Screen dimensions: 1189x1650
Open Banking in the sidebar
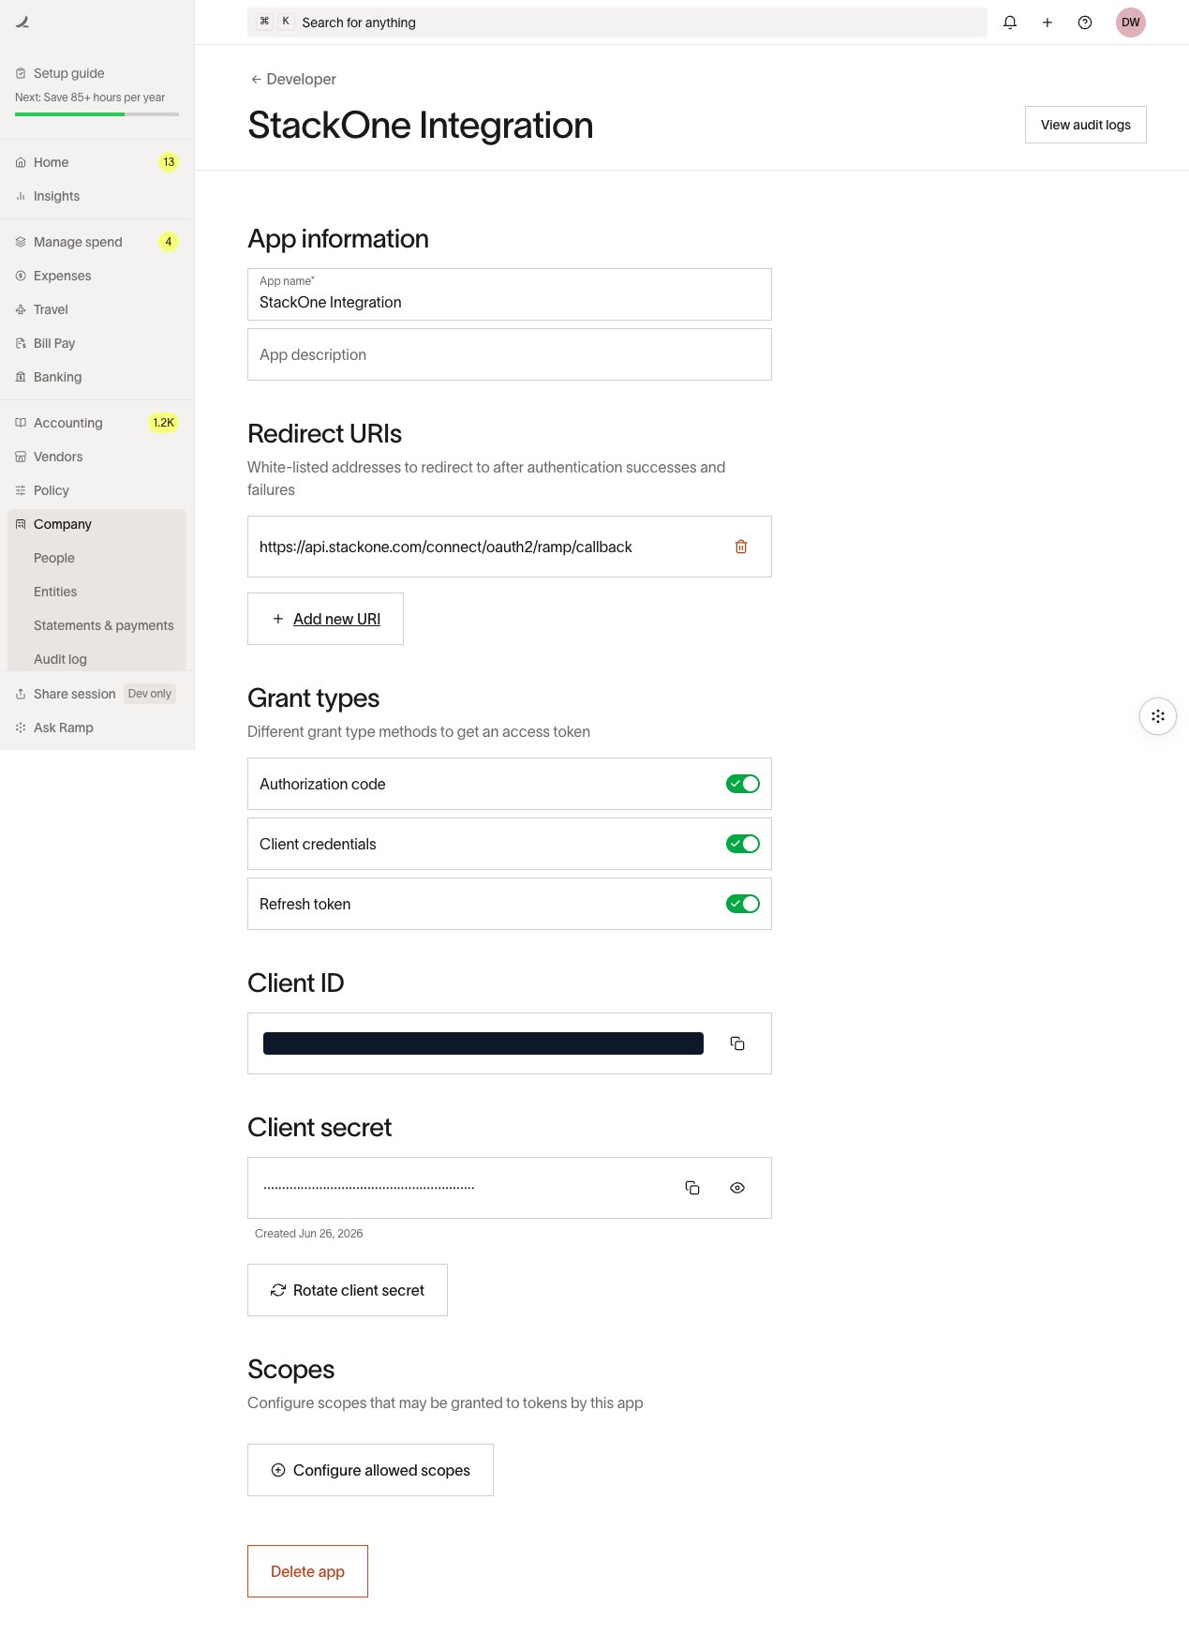coord(97,377)
